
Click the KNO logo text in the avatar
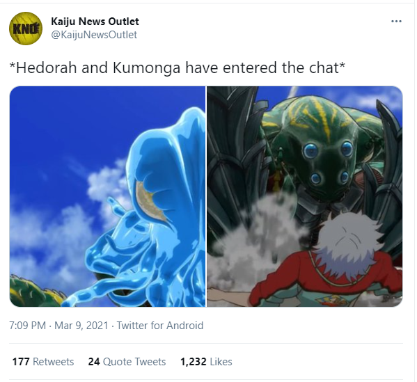[26, 29]
